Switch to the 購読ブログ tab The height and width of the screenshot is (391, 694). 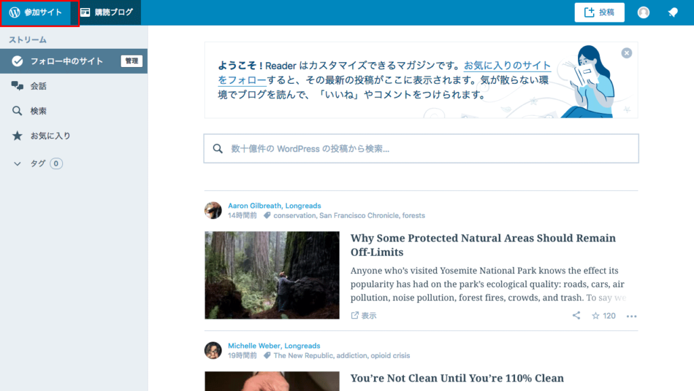click(x=106, y=12)
